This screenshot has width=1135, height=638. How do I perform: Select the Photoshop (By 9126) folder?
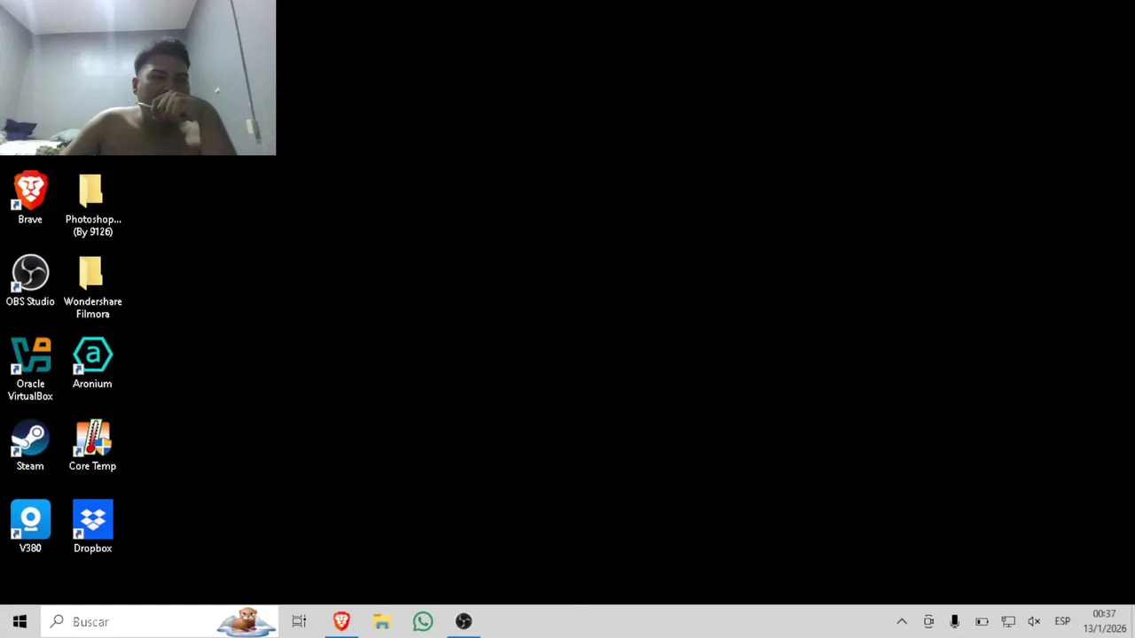pyautogui.click(x=92, y=206)
